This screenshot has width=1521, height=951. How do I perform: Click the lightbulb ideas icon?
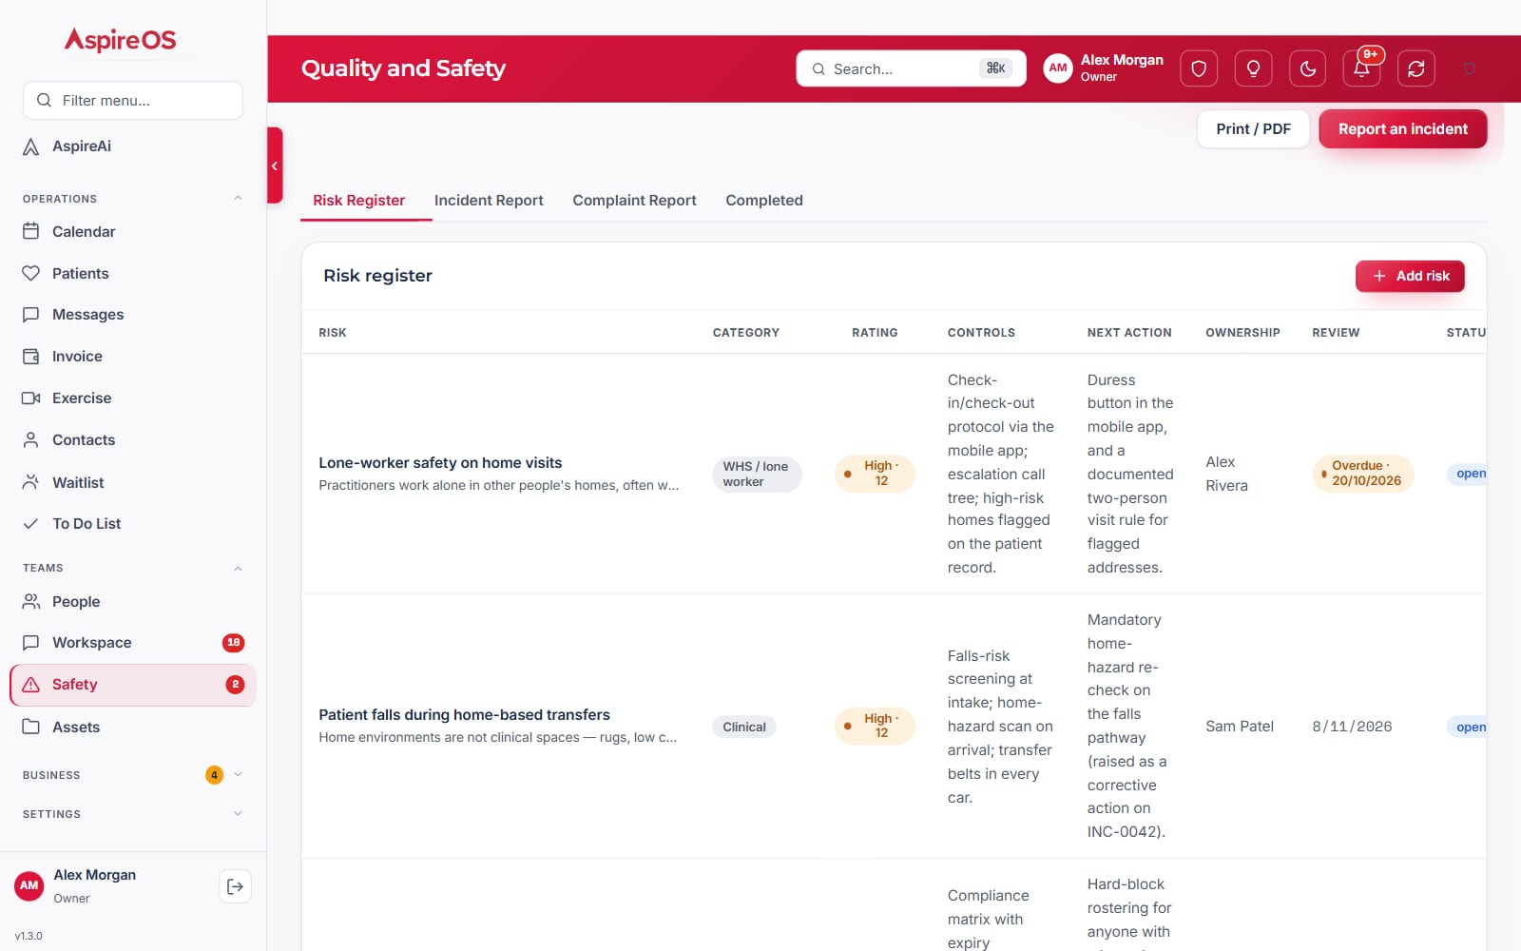click(x=1253, y=68)
